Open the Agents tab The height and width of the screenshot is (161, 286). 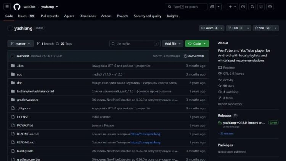(x=69, y=16)
